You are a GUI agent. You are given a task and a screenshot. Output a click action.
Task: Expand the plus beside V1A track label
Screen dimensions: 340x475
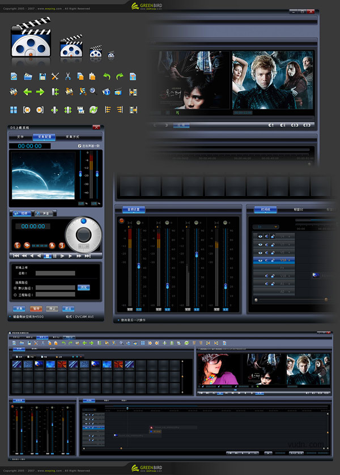289,260
